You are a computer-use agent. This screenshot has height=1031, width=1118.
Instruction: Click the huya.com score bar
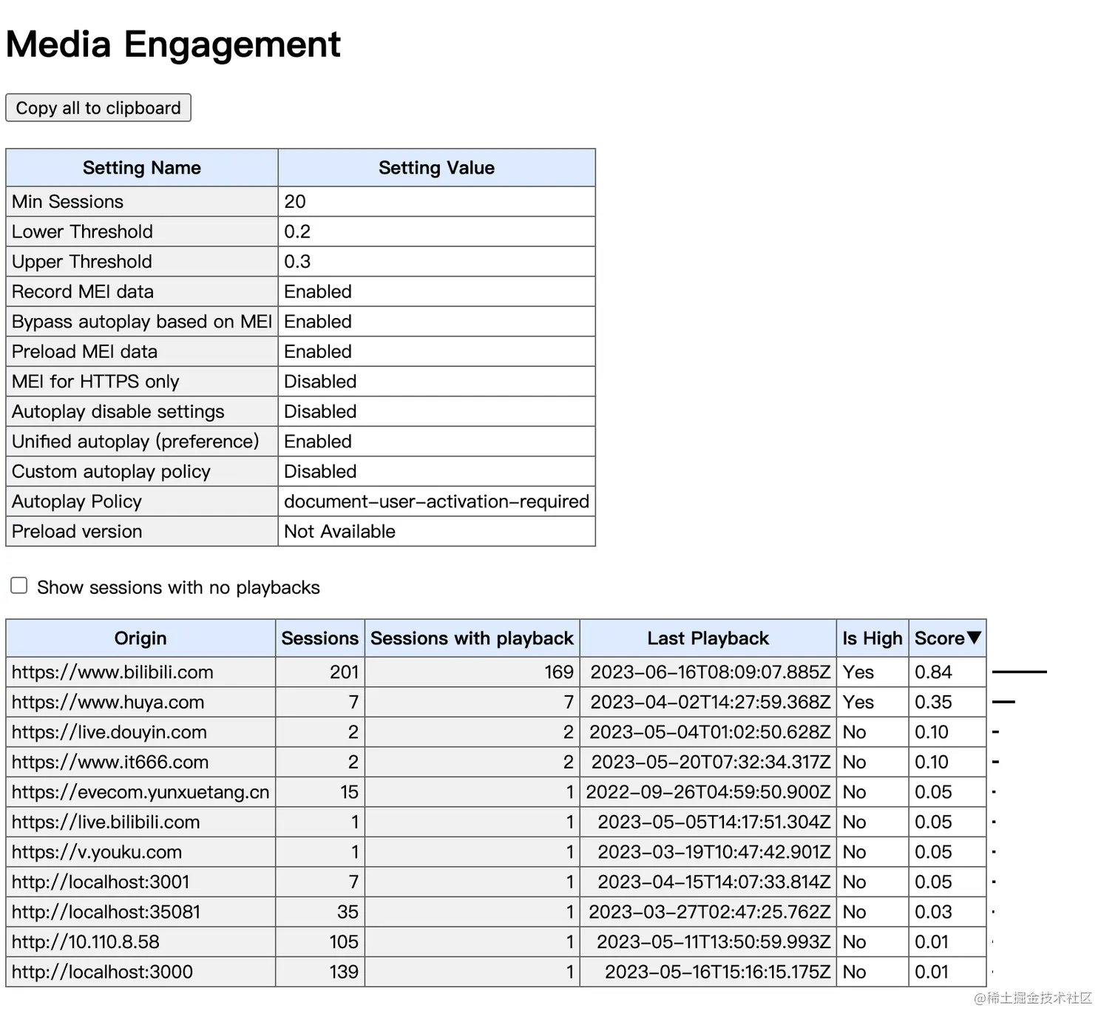click(x=1003, y=702)
